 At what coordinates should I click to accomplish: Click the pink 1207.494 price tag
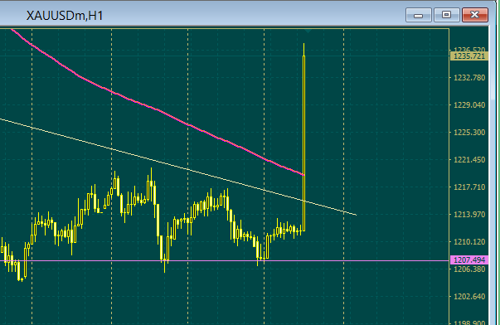pyautogui.click(x=469, y=260)
